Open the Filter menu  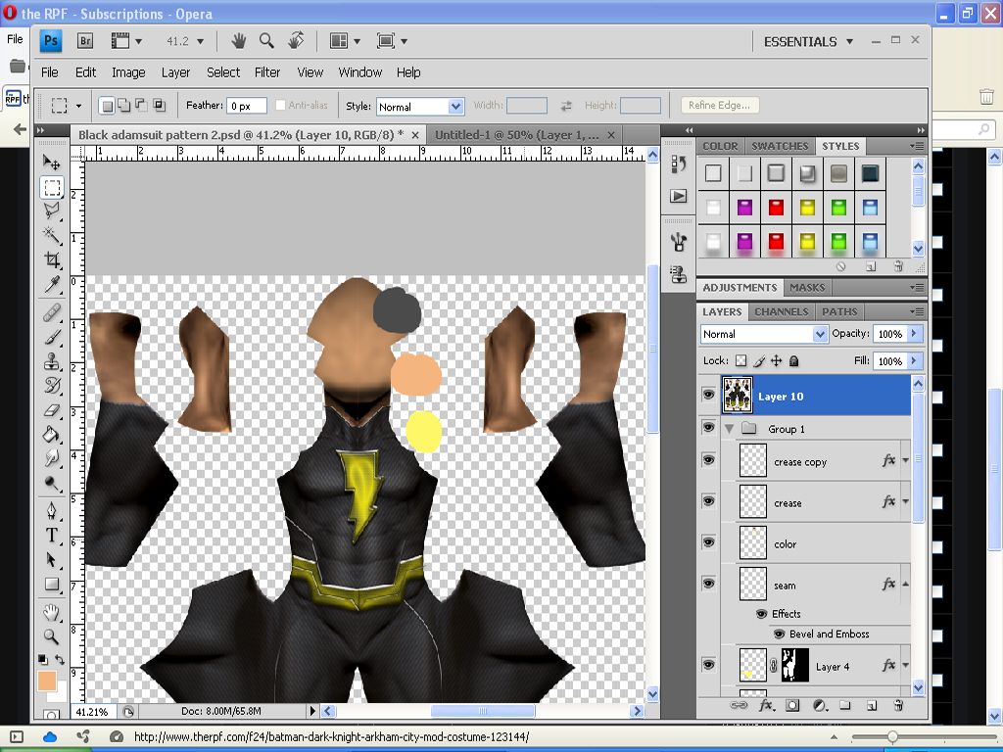pyautogui.click(x=267, y=72)
